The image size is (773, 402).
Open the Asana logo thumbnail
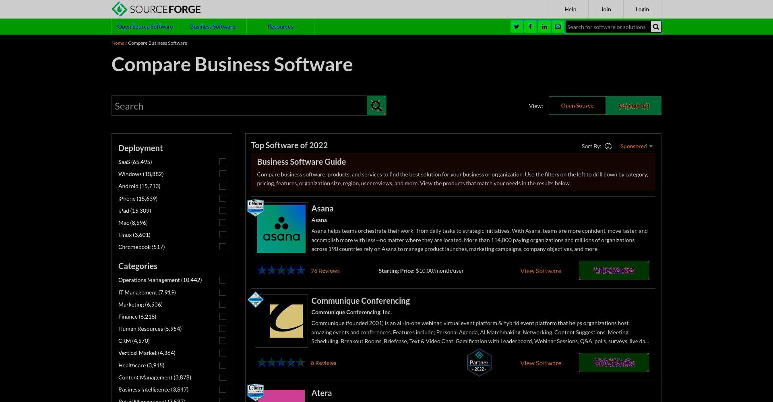point(281,229)
